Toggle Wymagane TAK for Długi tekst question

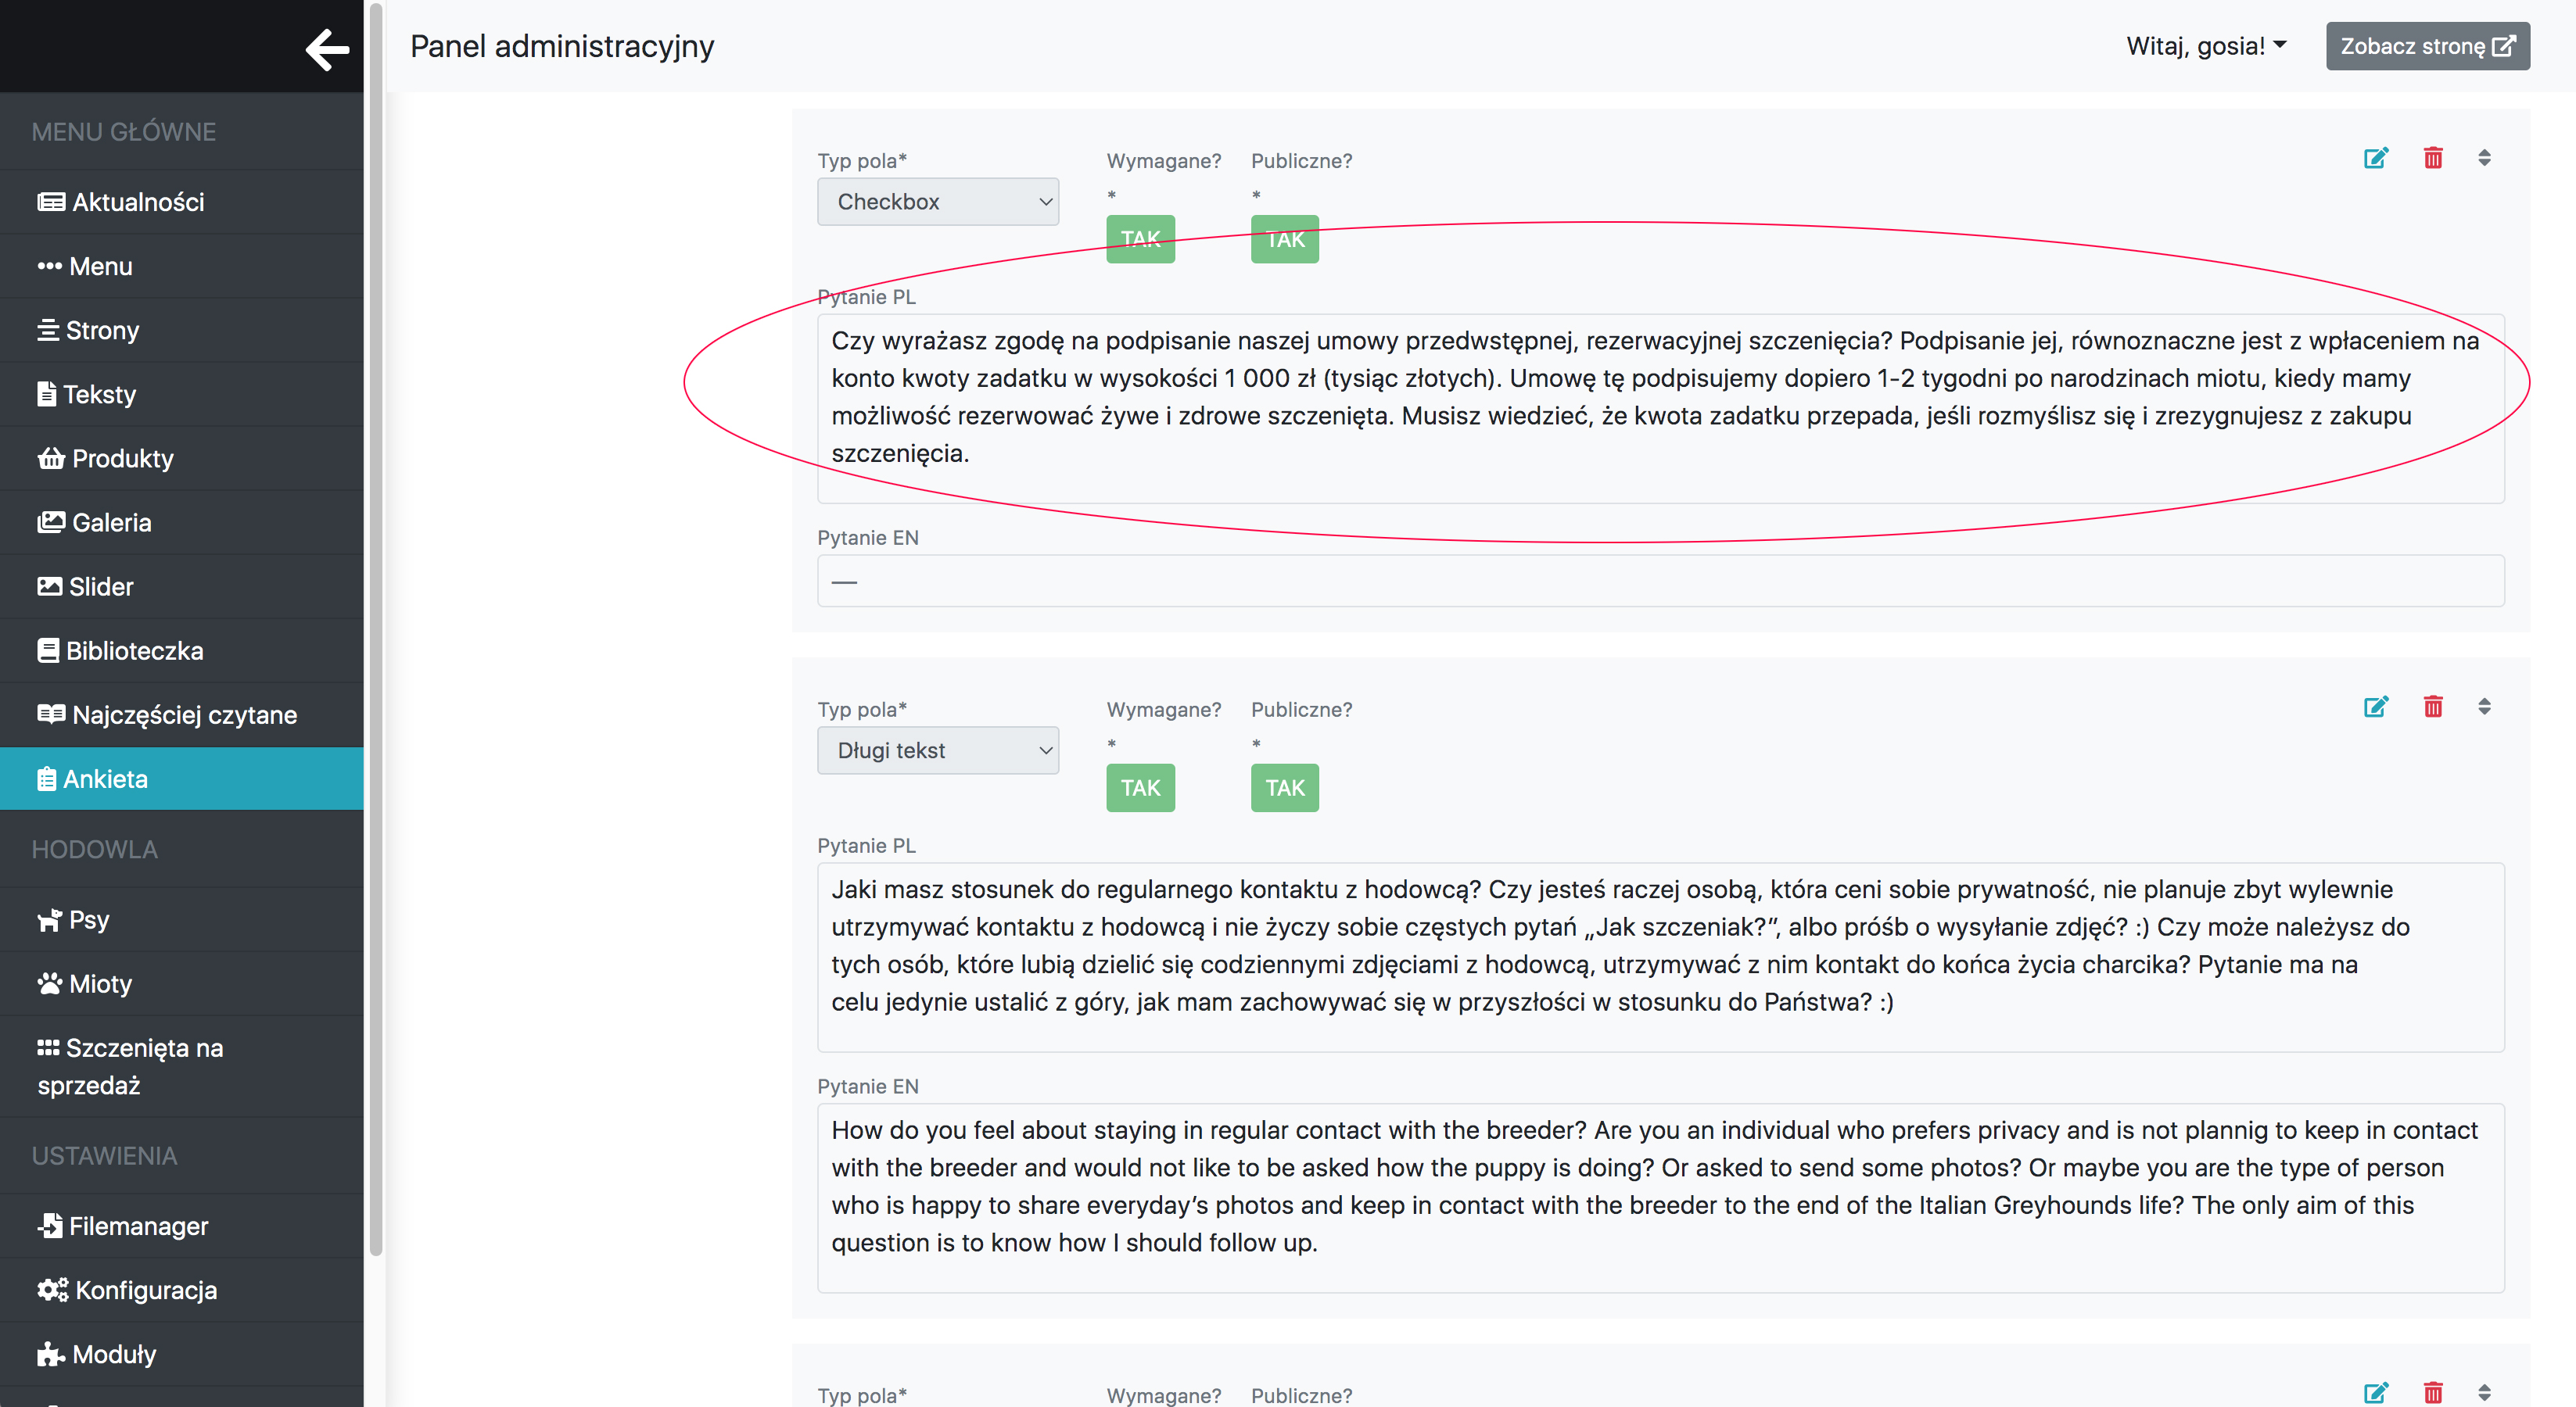[x=1140, y=787]
